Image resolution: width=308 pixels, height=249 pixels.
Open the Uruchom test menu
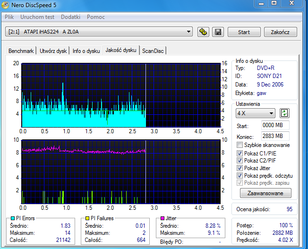pyautogui.click(x=37, y=17)
